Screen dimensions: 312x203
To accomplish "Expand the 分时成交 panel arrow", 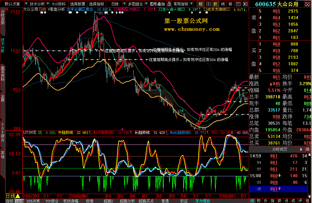I will click(301, 149).
